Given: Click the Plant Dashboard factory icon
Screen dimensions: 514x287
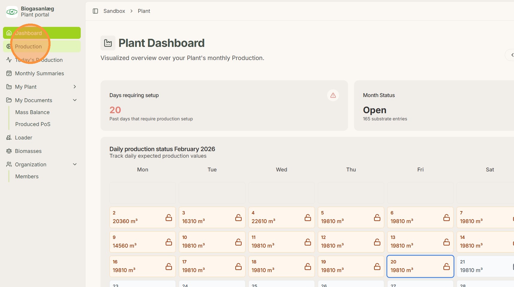Looking at the screenshot, I should point(108,43).
